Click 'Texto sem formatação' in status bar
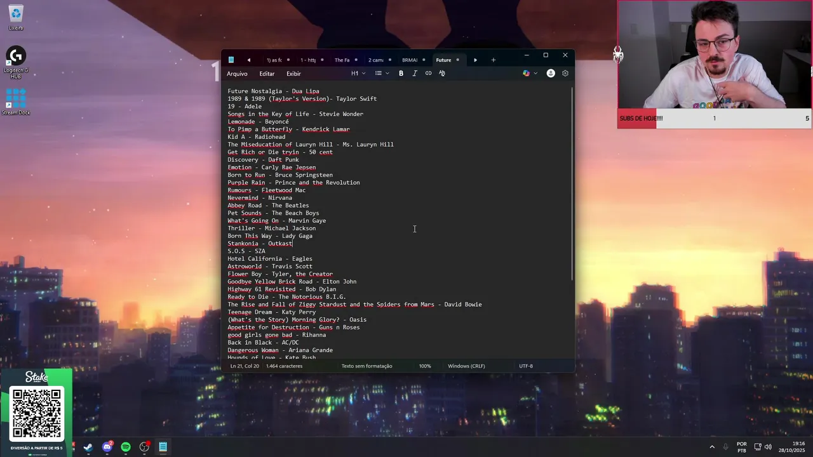The image size is (813, 457). 367,366
